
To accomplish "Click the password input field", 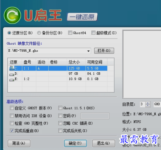I will tap(95, 116).
